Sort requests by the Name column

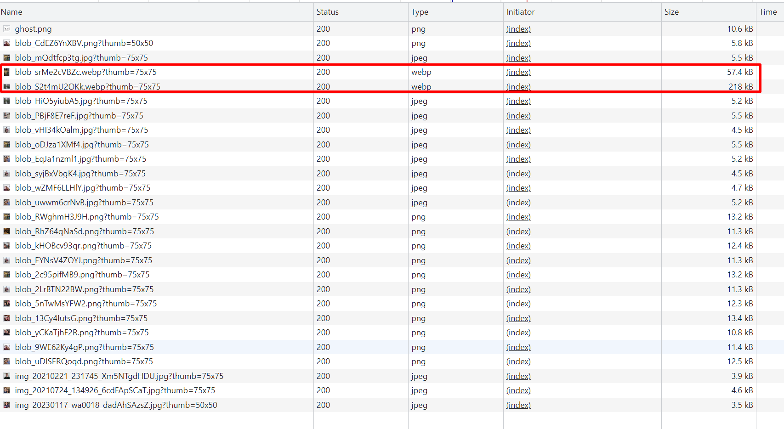pos(11,12)
